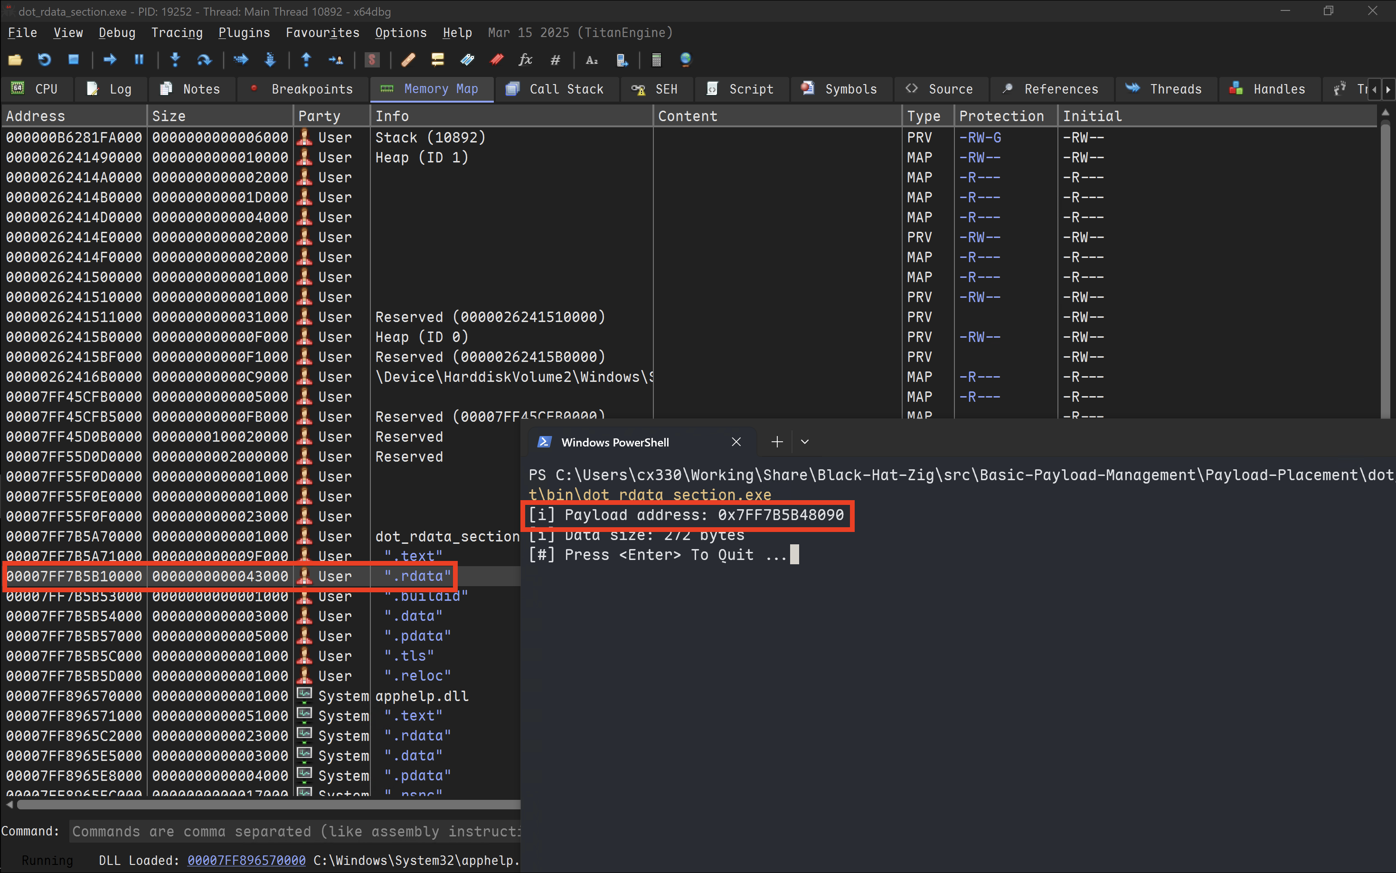Select the ".tls" section row
This screenshot has height=873, width=1396.
262,656
